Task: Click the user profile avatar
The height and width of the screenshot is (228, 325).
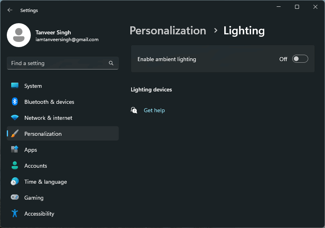Action: (19, 35)
